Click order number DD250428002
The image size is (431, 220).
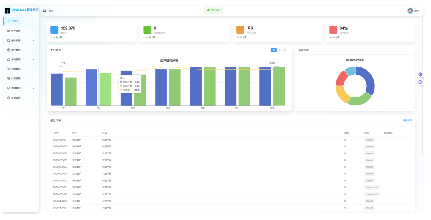(x=60, y=201)
